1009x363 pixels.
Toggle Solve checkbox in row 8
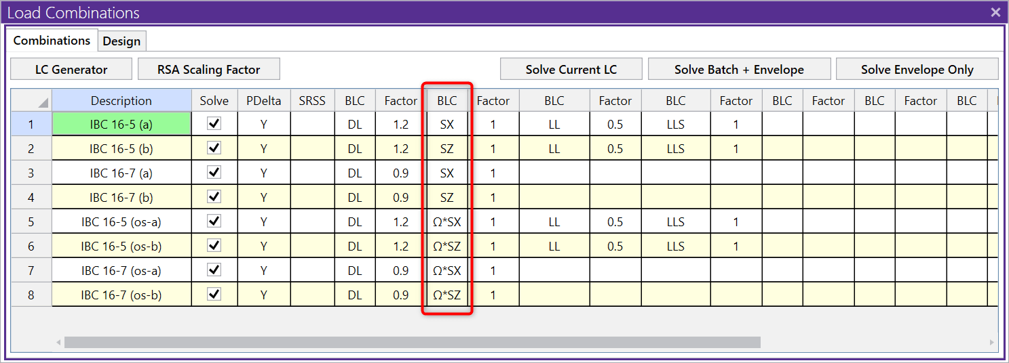214,295
